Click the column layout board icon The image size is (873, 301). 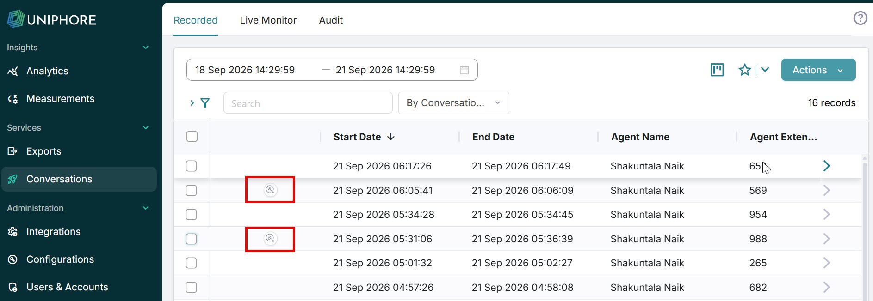[x=717, y=70]
